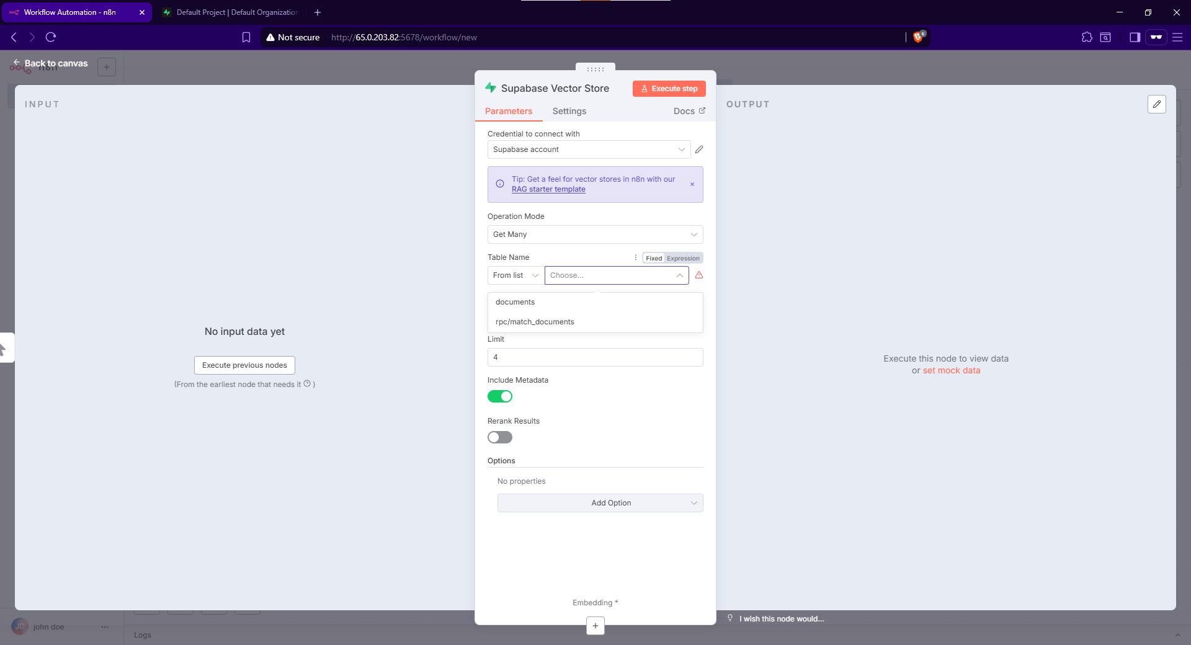Screen dimensions: 1191x645
Task: Click the Not secure warning indicator
Action: coord(293,37)
